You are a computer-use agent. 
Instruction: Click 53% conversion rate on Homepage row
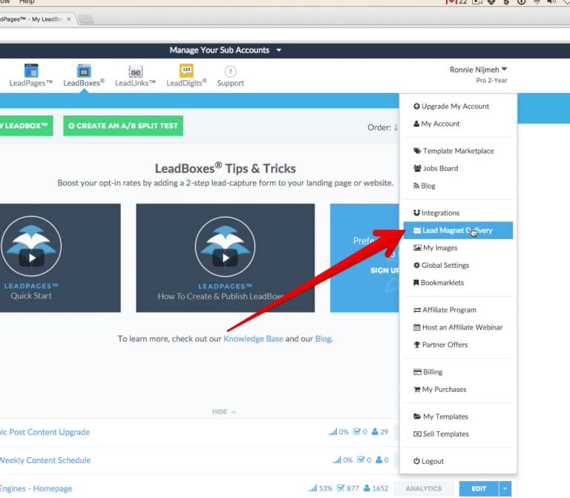(x=321, y=488)
